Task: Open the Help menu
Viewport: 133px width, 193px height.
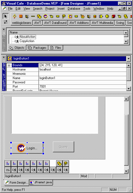Action: pyautogui.click(x=110, y=9)
